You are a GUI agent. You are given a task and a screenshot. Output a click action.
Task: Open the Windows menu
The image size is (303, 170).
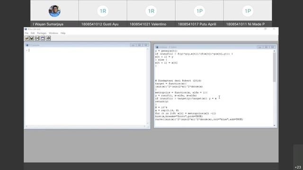tap(53, 33)
